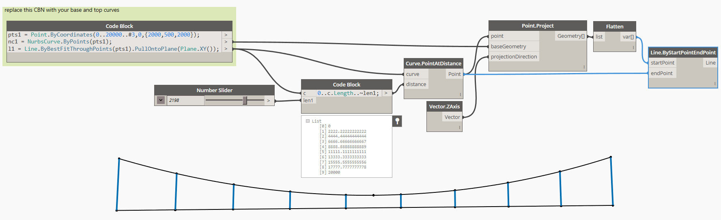Select header of 0..c.Length Code Block
This screenshot has width=721, height=220.
click(x=347, y=84)
